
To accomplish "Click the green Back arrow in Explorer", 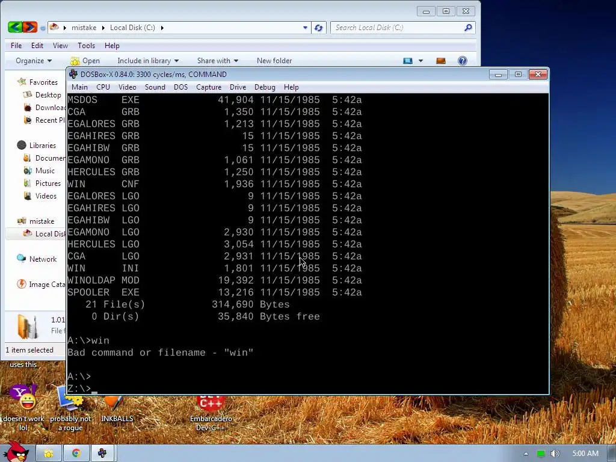I will (15, 27).
